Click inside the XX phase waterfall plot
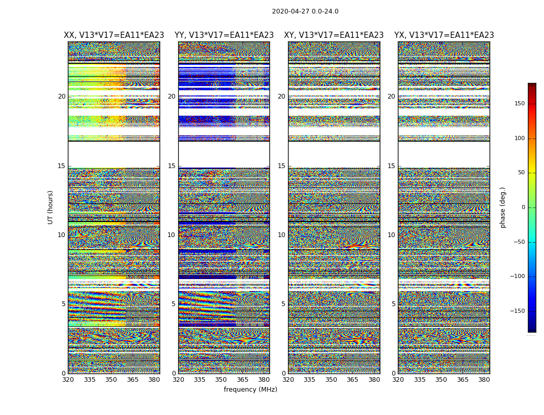The height and width of the screenshot is (415, 544). pyautogui.click(x=114, y=208)
